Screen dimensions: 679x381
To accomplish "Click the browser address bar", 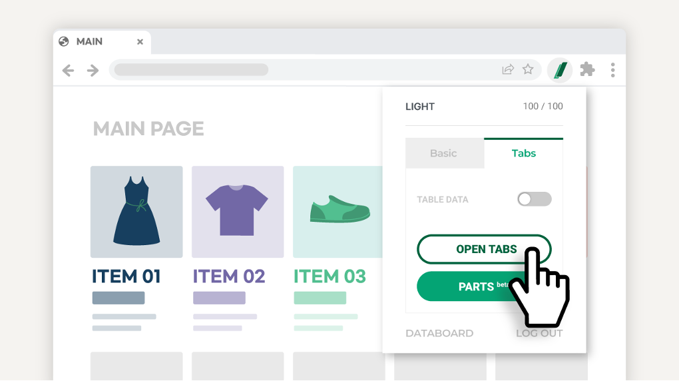I will [x=300, y=69].
